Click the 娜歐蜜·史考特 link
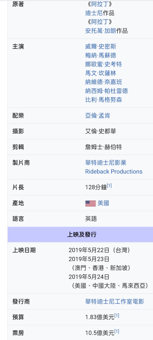 coord(104,64)
